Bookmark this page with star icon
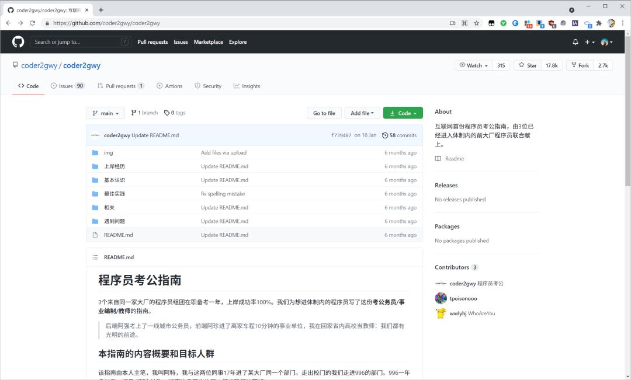 [x=477, y=23]
